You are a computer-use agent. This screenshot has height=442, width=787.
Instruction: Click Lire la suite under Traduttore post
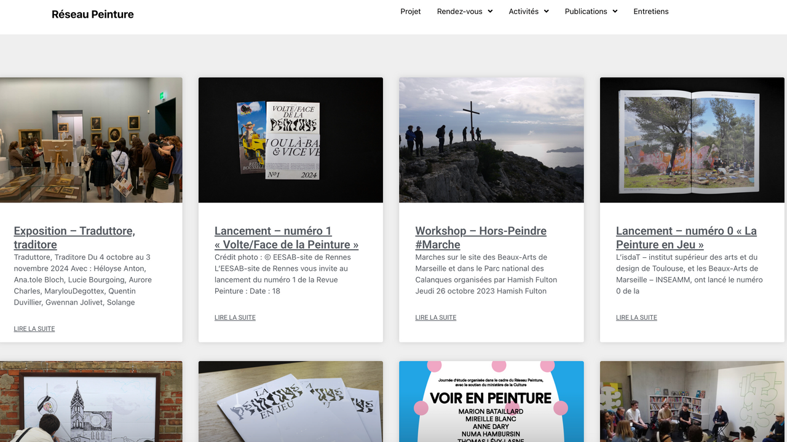coord(34,329)
